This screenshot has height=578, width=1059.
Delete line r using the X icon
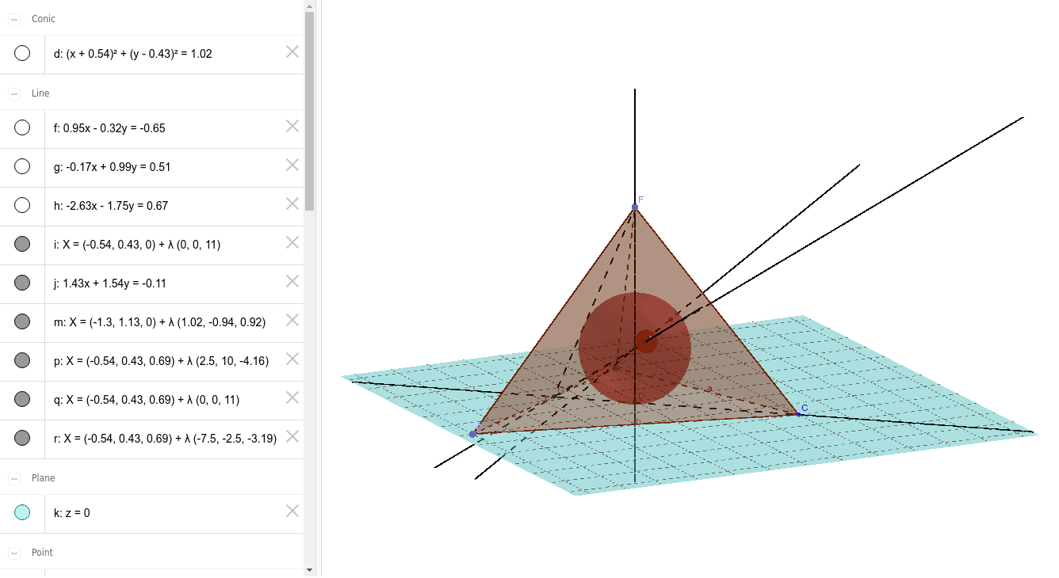coord(292,436)
